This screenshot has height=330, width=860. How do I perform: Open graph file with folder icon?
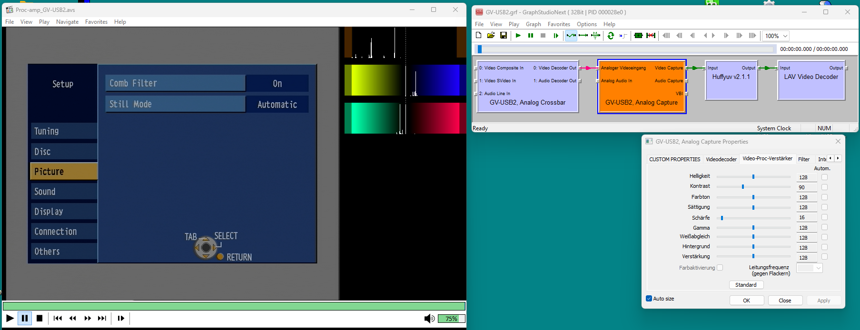tap(491, 36)
